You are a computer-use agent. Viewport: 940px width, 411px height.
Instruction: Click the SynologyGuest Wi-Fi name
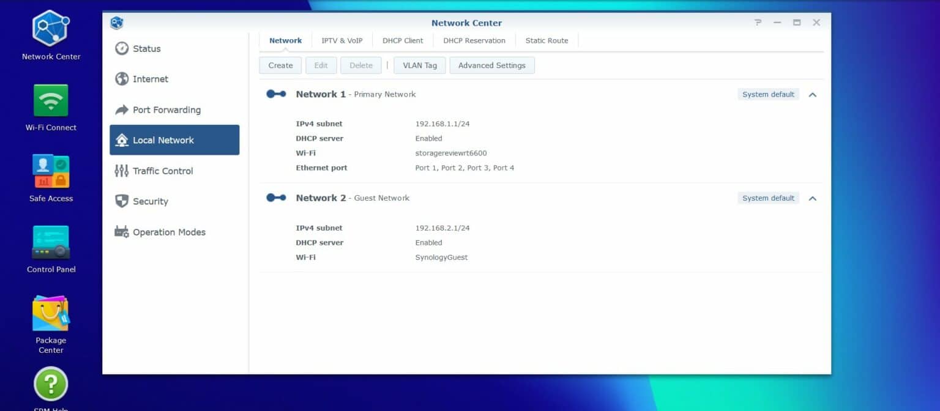tap(441, 257)
